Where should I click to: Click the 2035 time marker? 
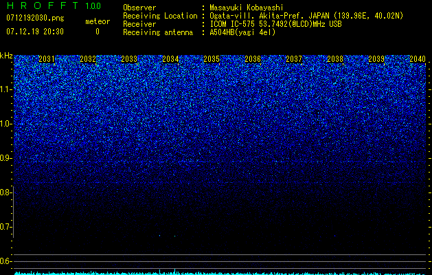click(x=212, y=59)
